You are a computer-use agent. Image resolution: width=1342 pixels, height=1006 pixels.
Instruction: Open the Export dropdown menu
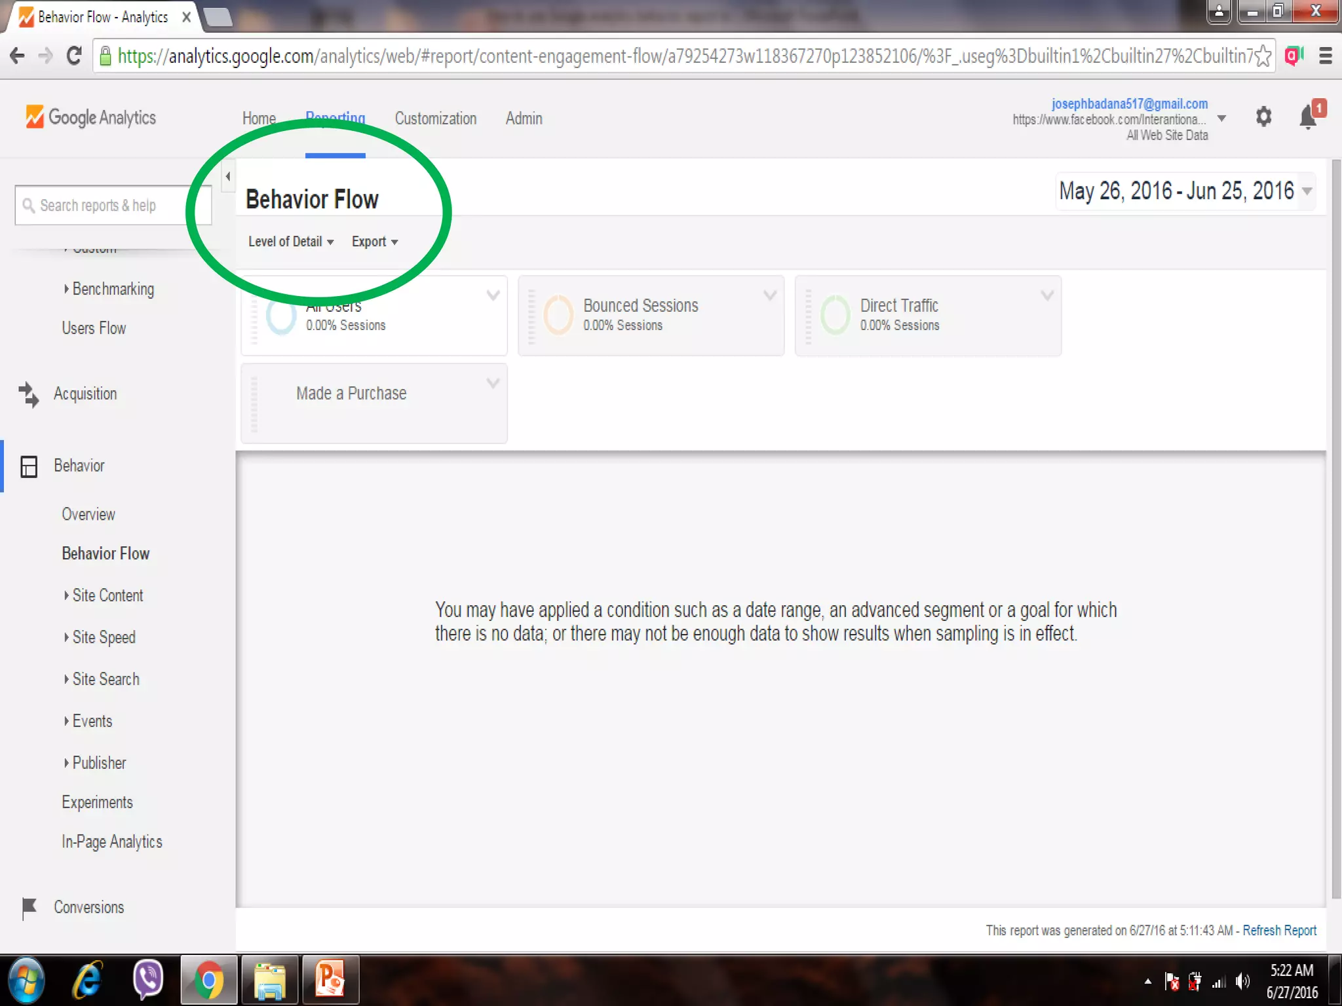(x=374, y=242)
